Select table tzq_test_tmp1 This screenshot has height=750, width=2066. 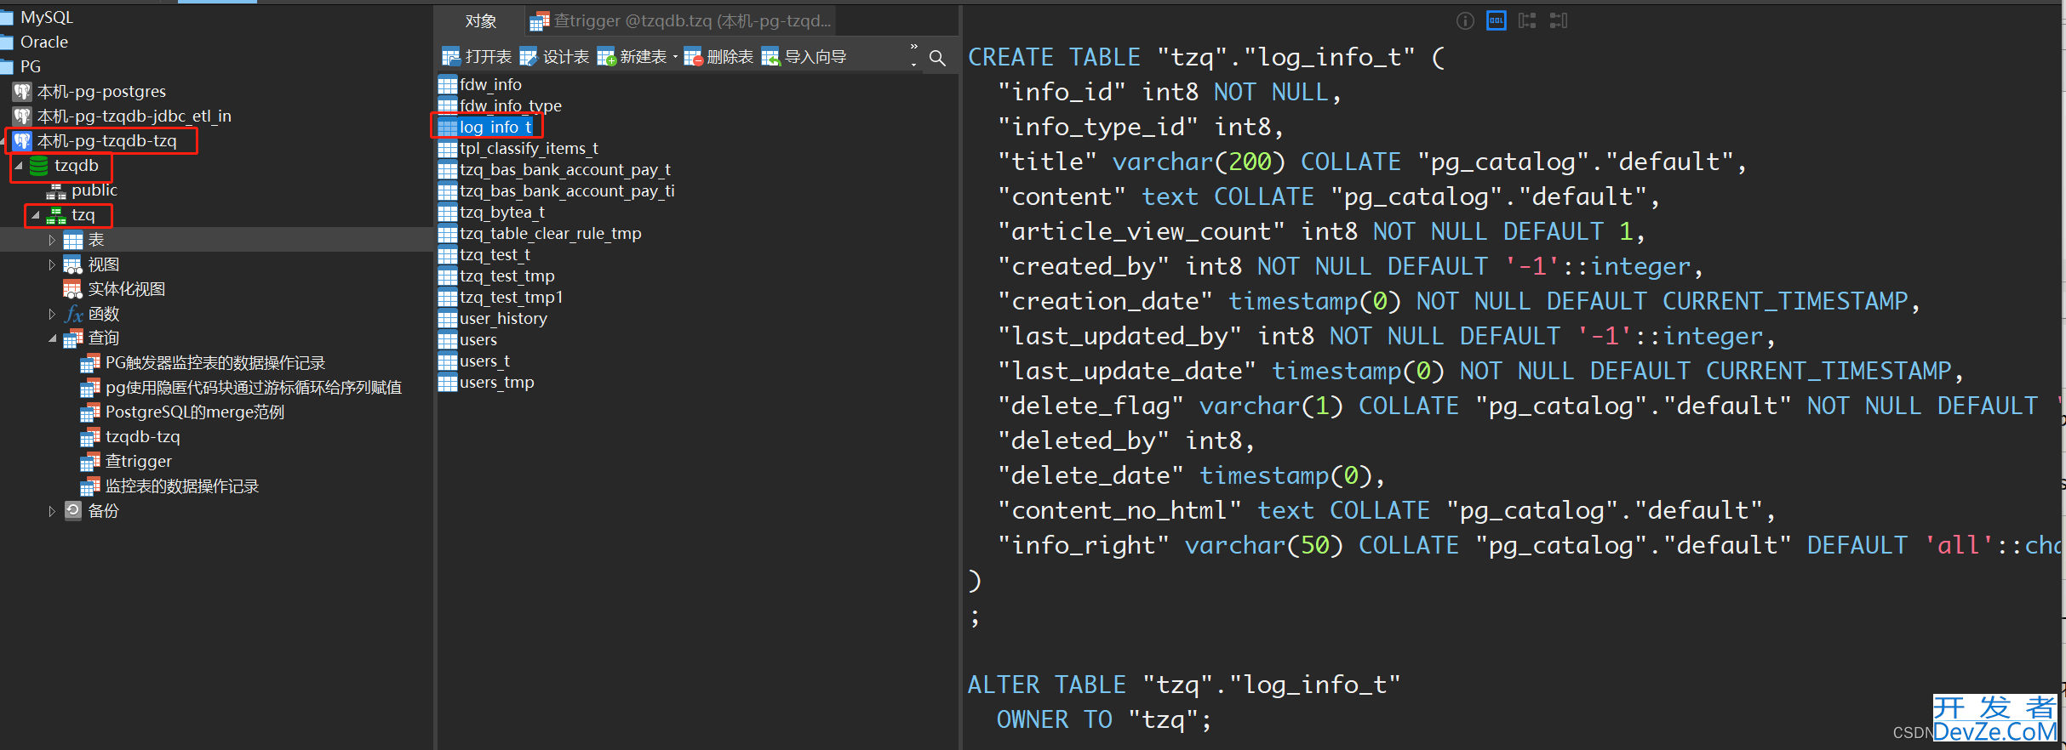click(x=511, y=298)
